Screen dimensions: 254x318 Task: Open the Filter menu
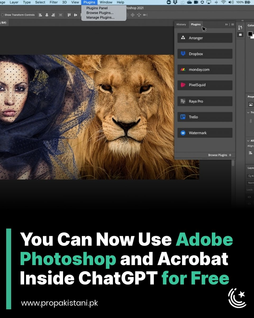pyautogui.click(x=54, y=2)
